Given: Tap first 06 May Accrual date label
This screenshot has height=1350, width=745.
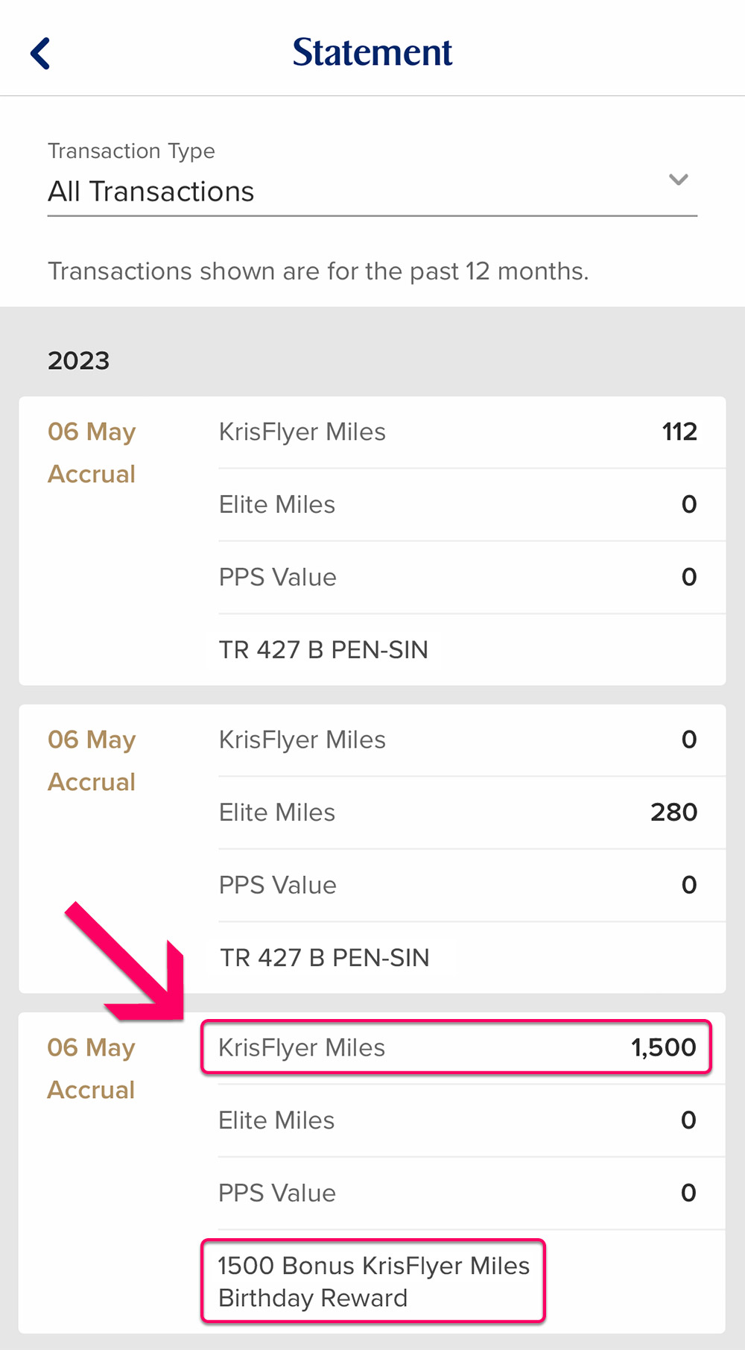Looking at the screenshot, I should (92, 452).
